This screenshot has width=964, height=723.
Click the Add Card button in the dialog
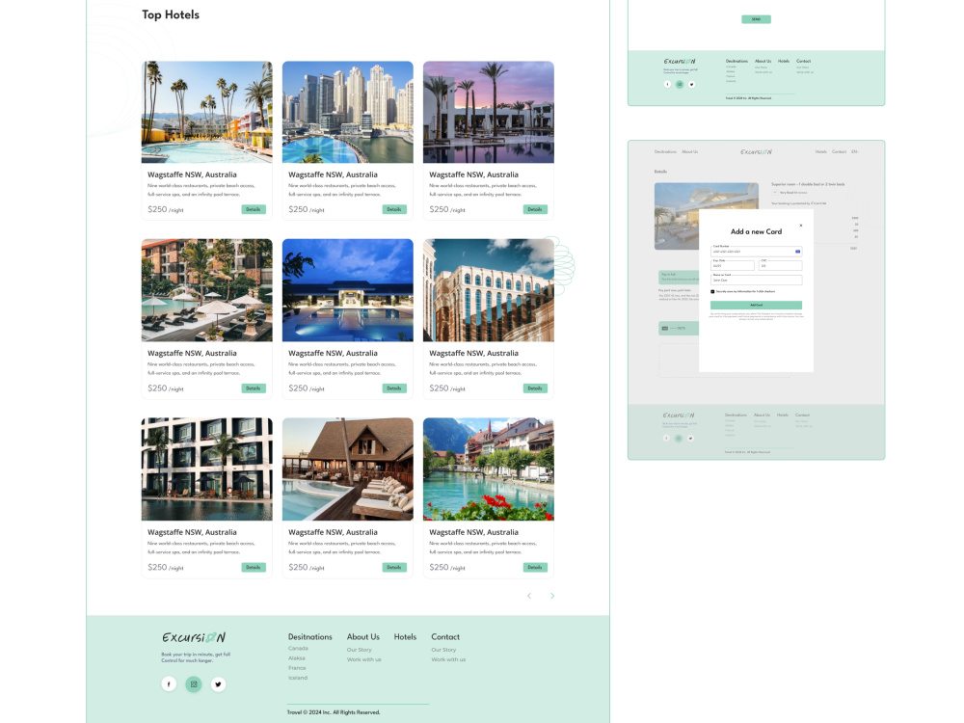756,305
